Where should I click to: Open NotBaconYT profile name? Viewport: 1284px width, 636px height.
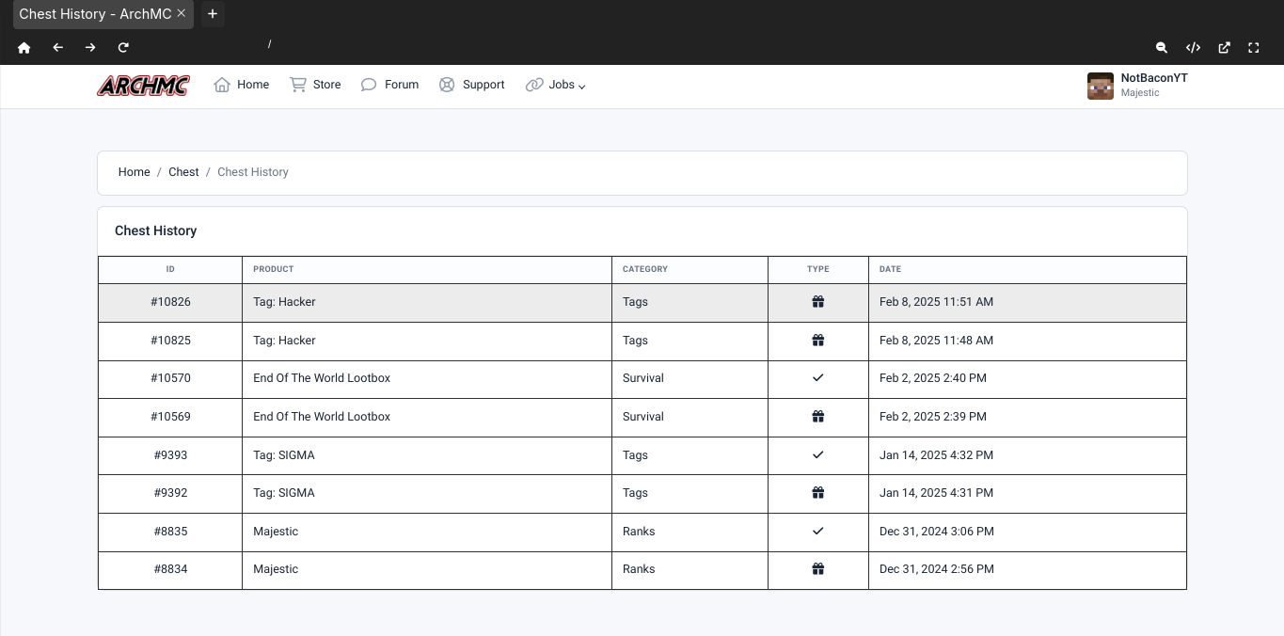[x=1154, y=78]
